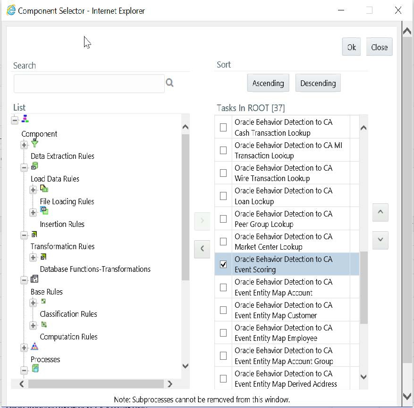The width and height of the screenshot is (414, 408).
Task: Collapse Load Data Rules node
Action: point(24,168)
